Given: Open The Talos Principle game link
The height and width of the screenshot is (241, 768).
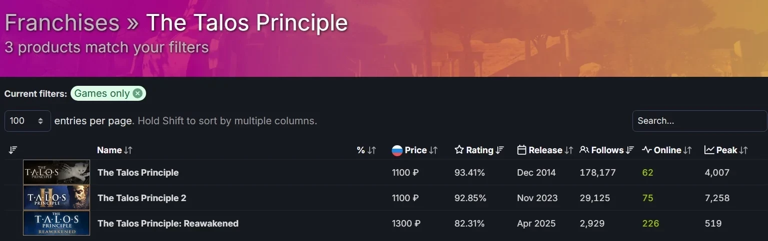Looking at the screenshot, I should (x=138, y=173).
